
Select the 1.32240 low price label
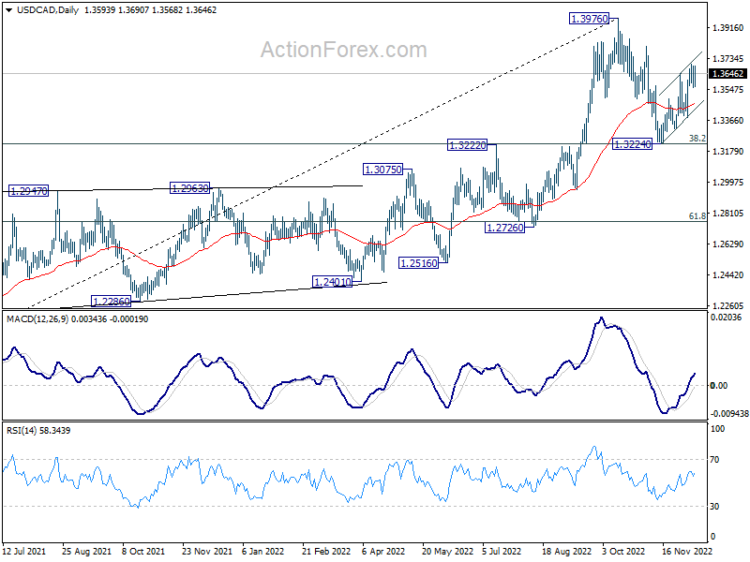coord(632,144)
